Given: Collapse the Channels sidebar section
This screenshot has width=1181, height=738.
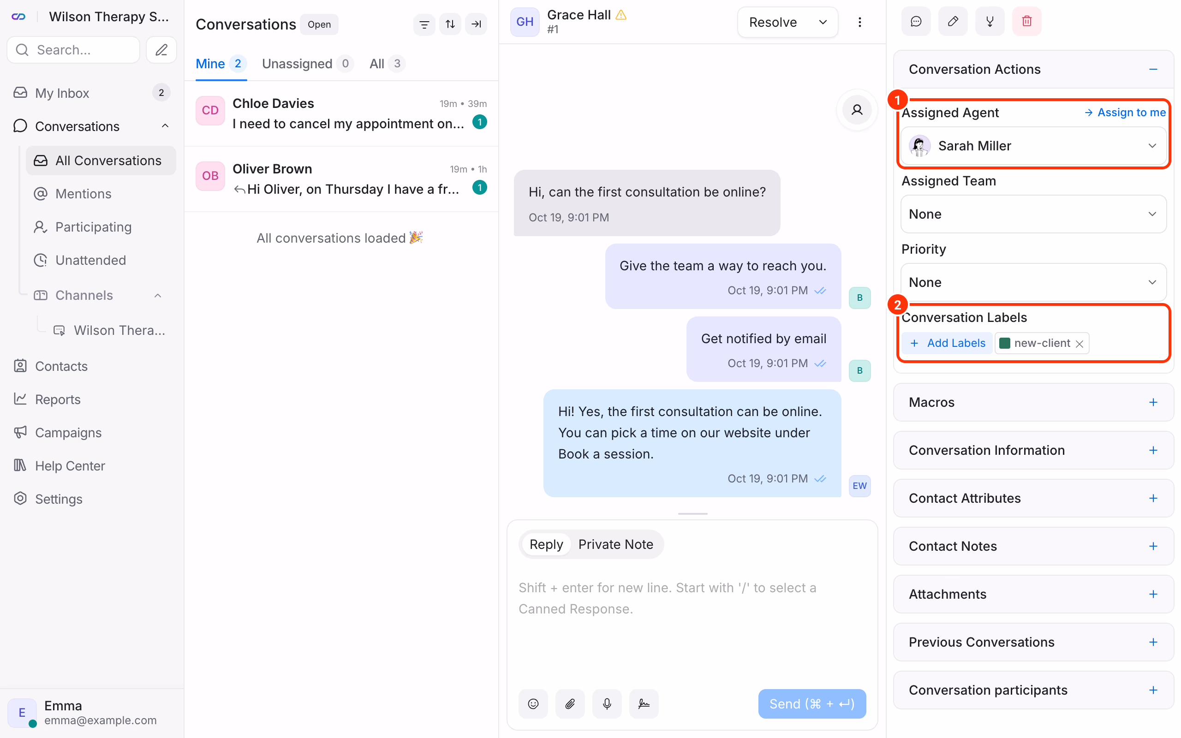Looking at the screenshot, I should point(158,295).
